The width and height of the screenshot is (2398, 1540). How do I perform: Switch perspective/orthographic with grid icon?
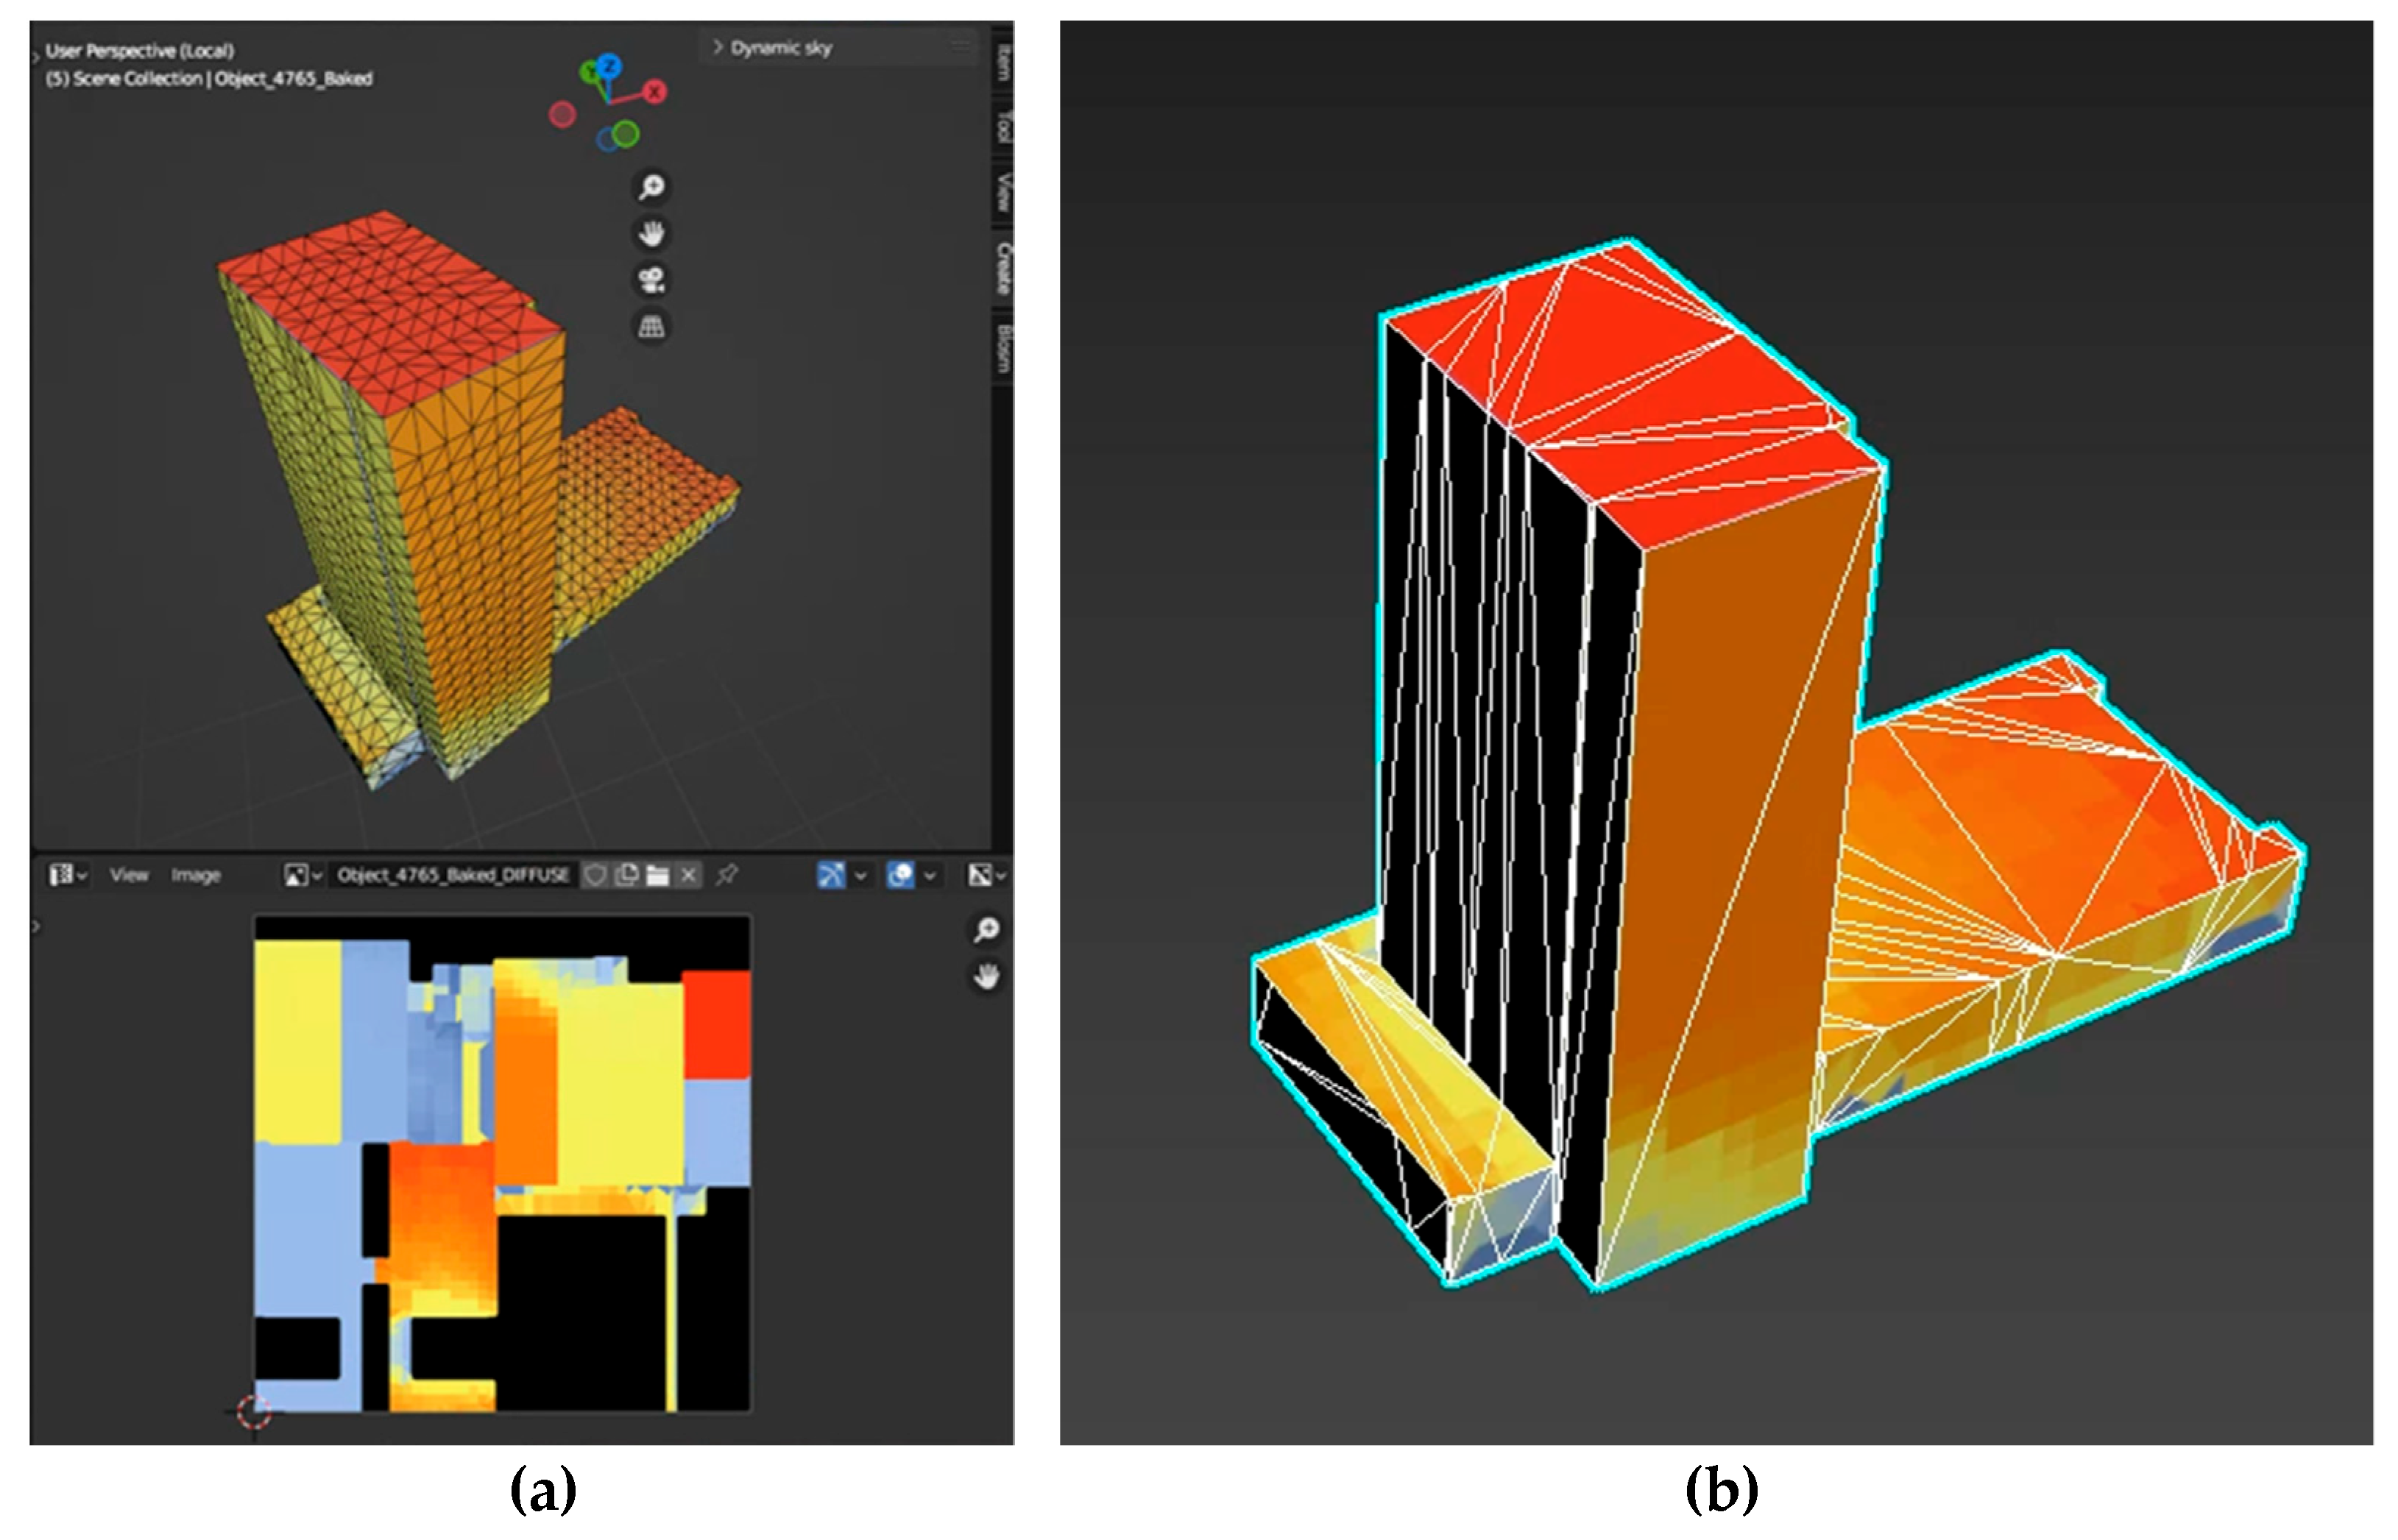point(651,326)
